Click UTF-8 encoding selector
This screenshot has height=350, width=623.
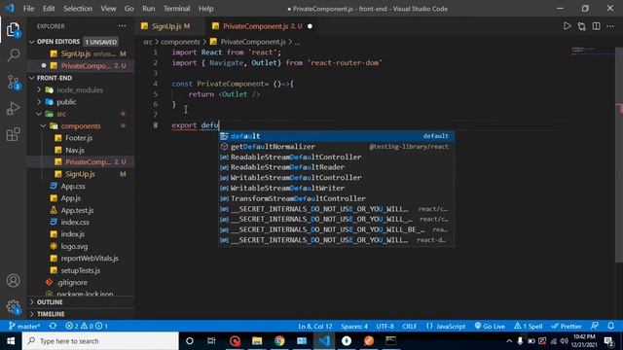[385, 327]
